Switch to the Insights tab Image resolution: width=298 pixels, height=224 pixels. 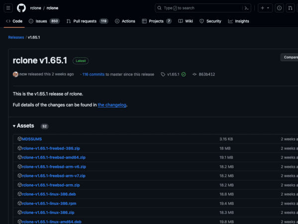click(238, 21)
